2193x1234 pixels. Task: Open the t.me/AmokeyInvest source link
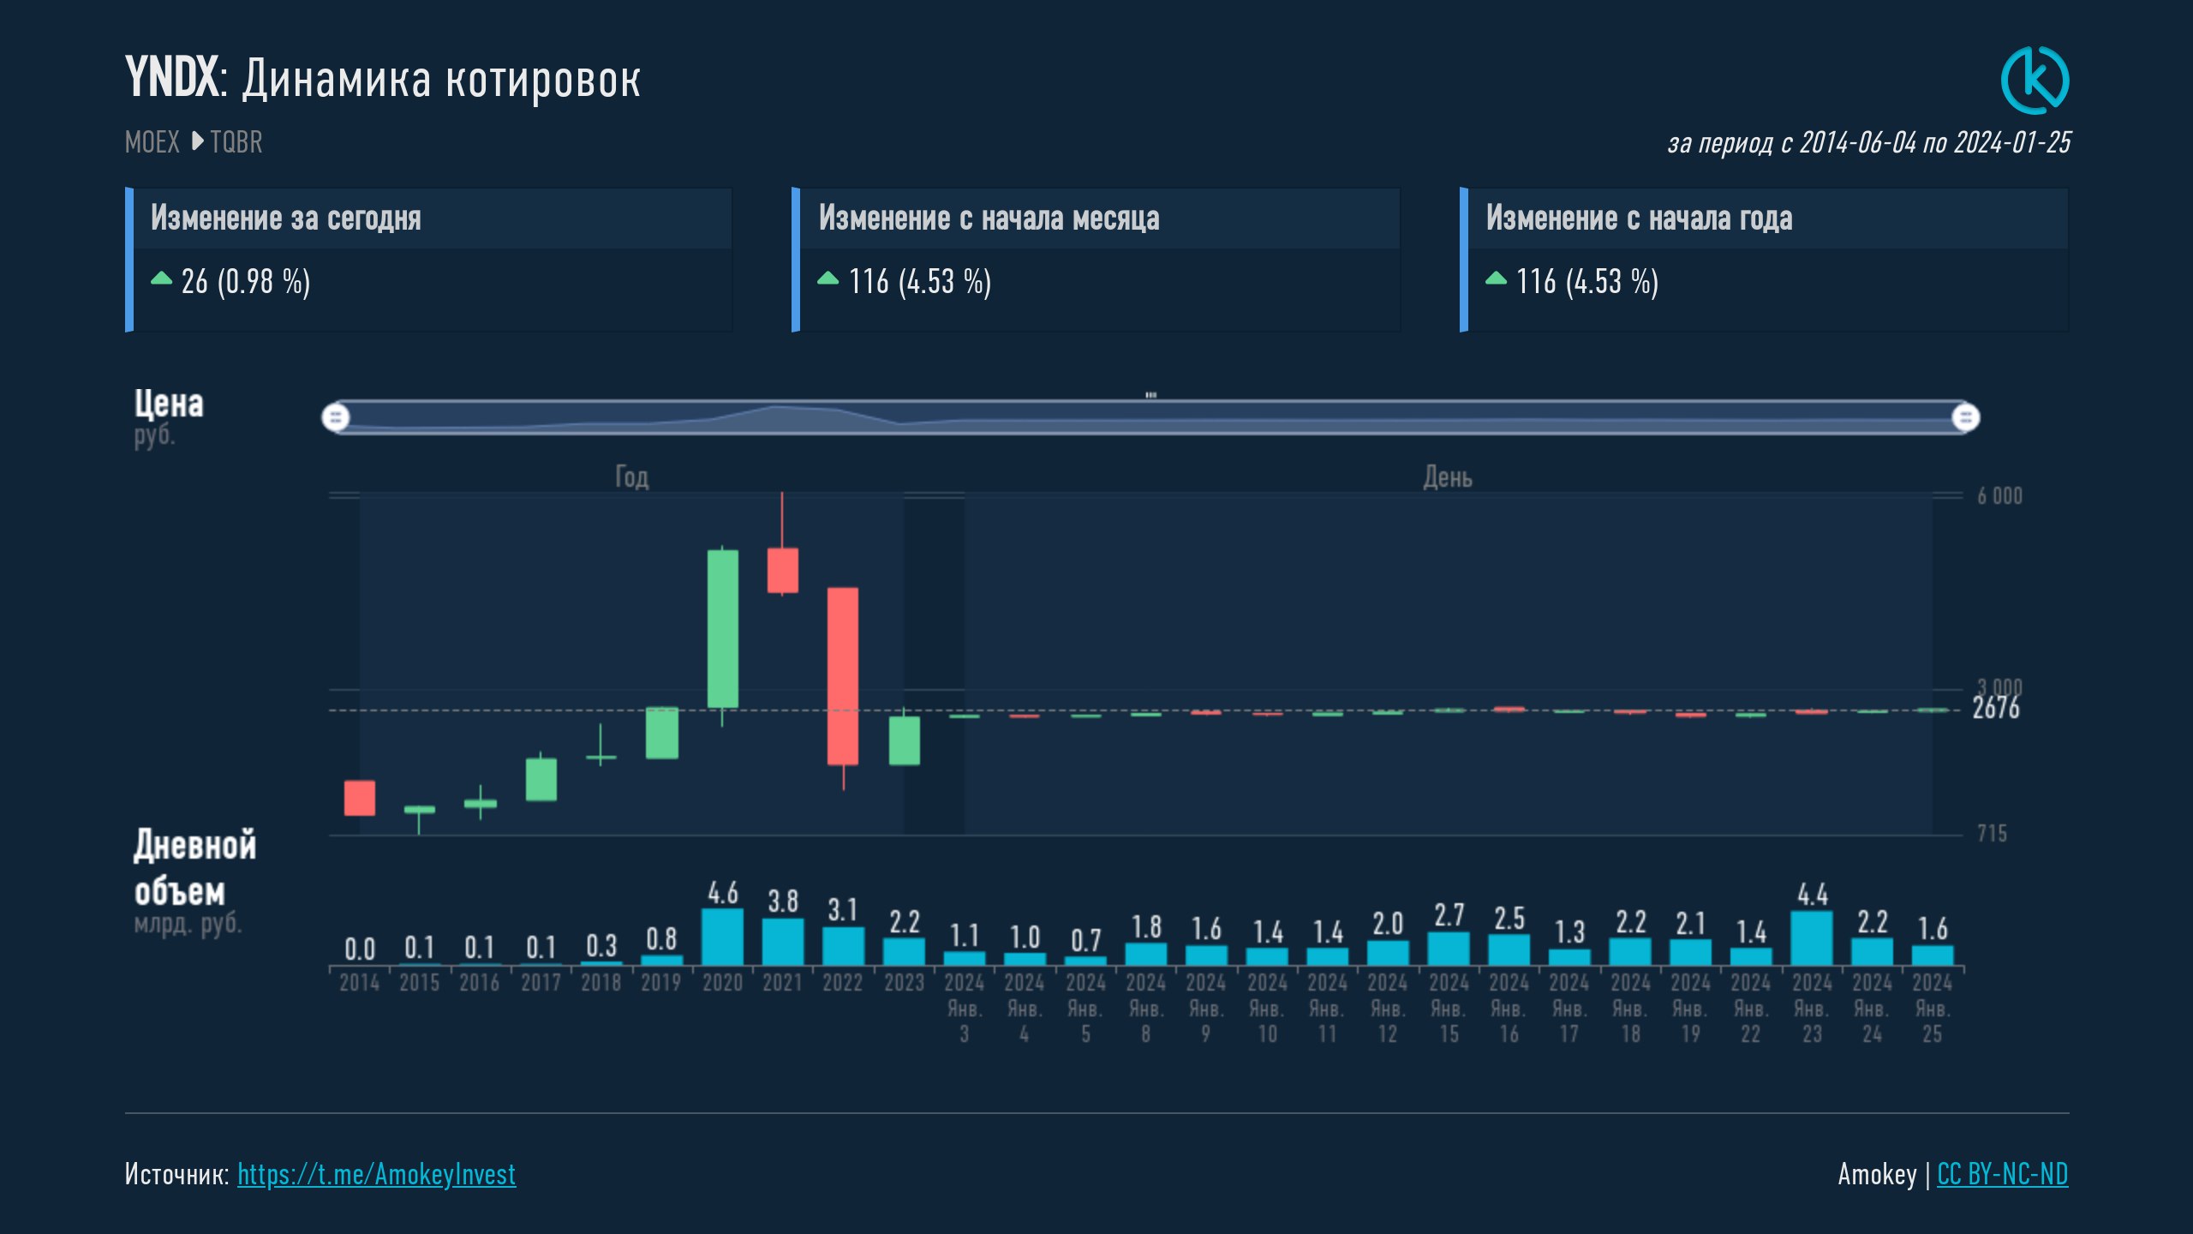coord(376,1174)
